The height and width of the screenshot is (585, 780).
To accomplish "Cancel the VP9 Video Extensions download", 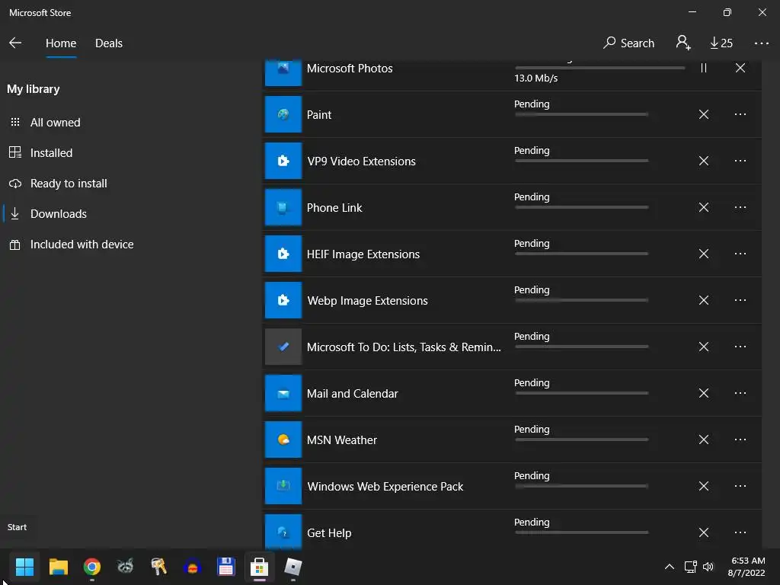I will (703, 161).
